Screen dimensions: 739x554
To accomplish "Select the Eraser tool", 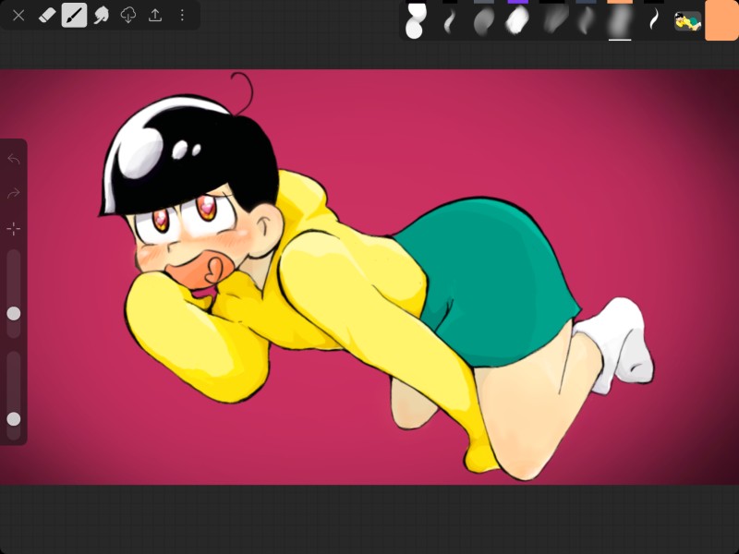I will [x=46, y=15].
